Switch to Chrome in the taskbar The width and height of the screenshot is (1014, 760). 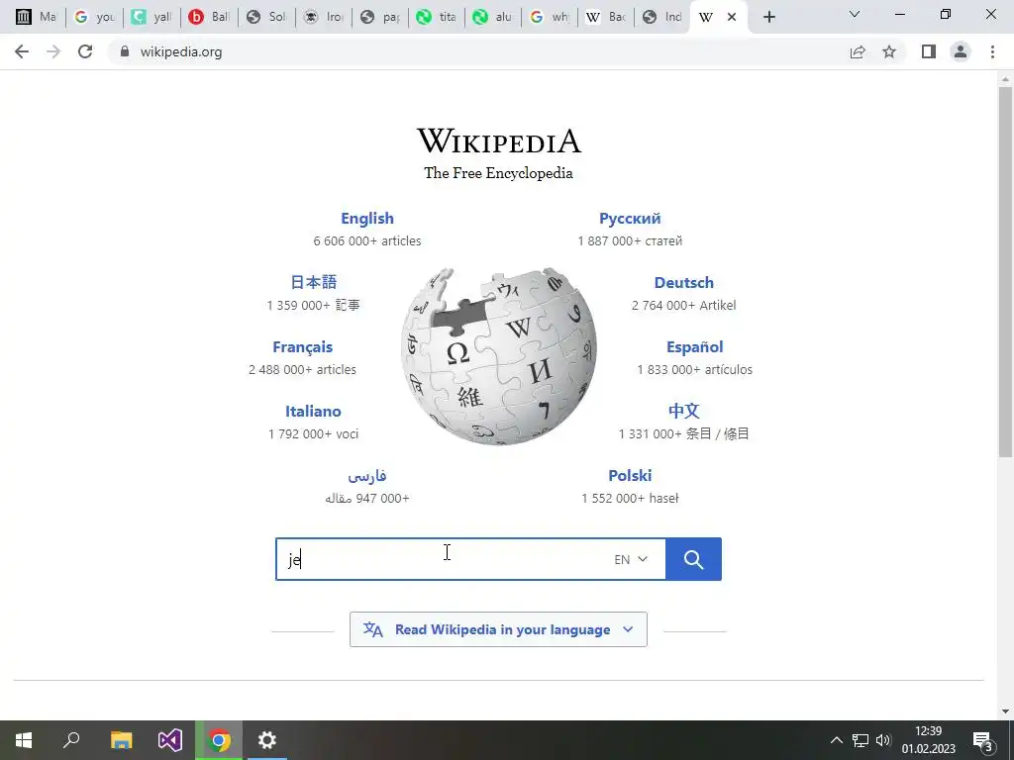[x=219, y=740]
